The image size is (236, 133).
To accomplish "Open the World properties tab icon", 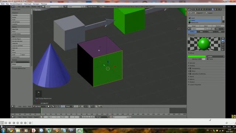I will coord(200,9).
